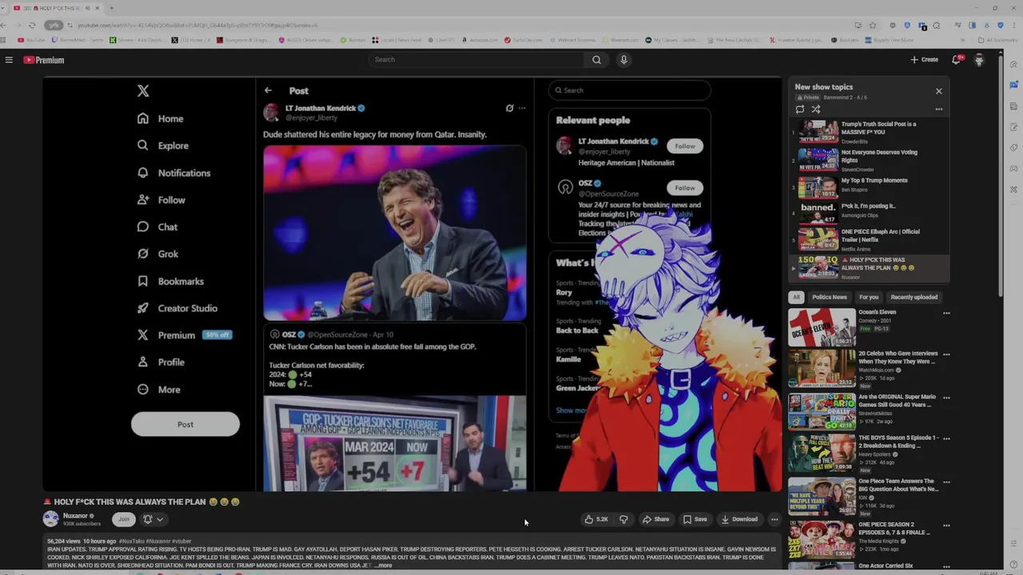
Task: Create content using the Create button
Action: pyautogui.click(x=924, y=60)
